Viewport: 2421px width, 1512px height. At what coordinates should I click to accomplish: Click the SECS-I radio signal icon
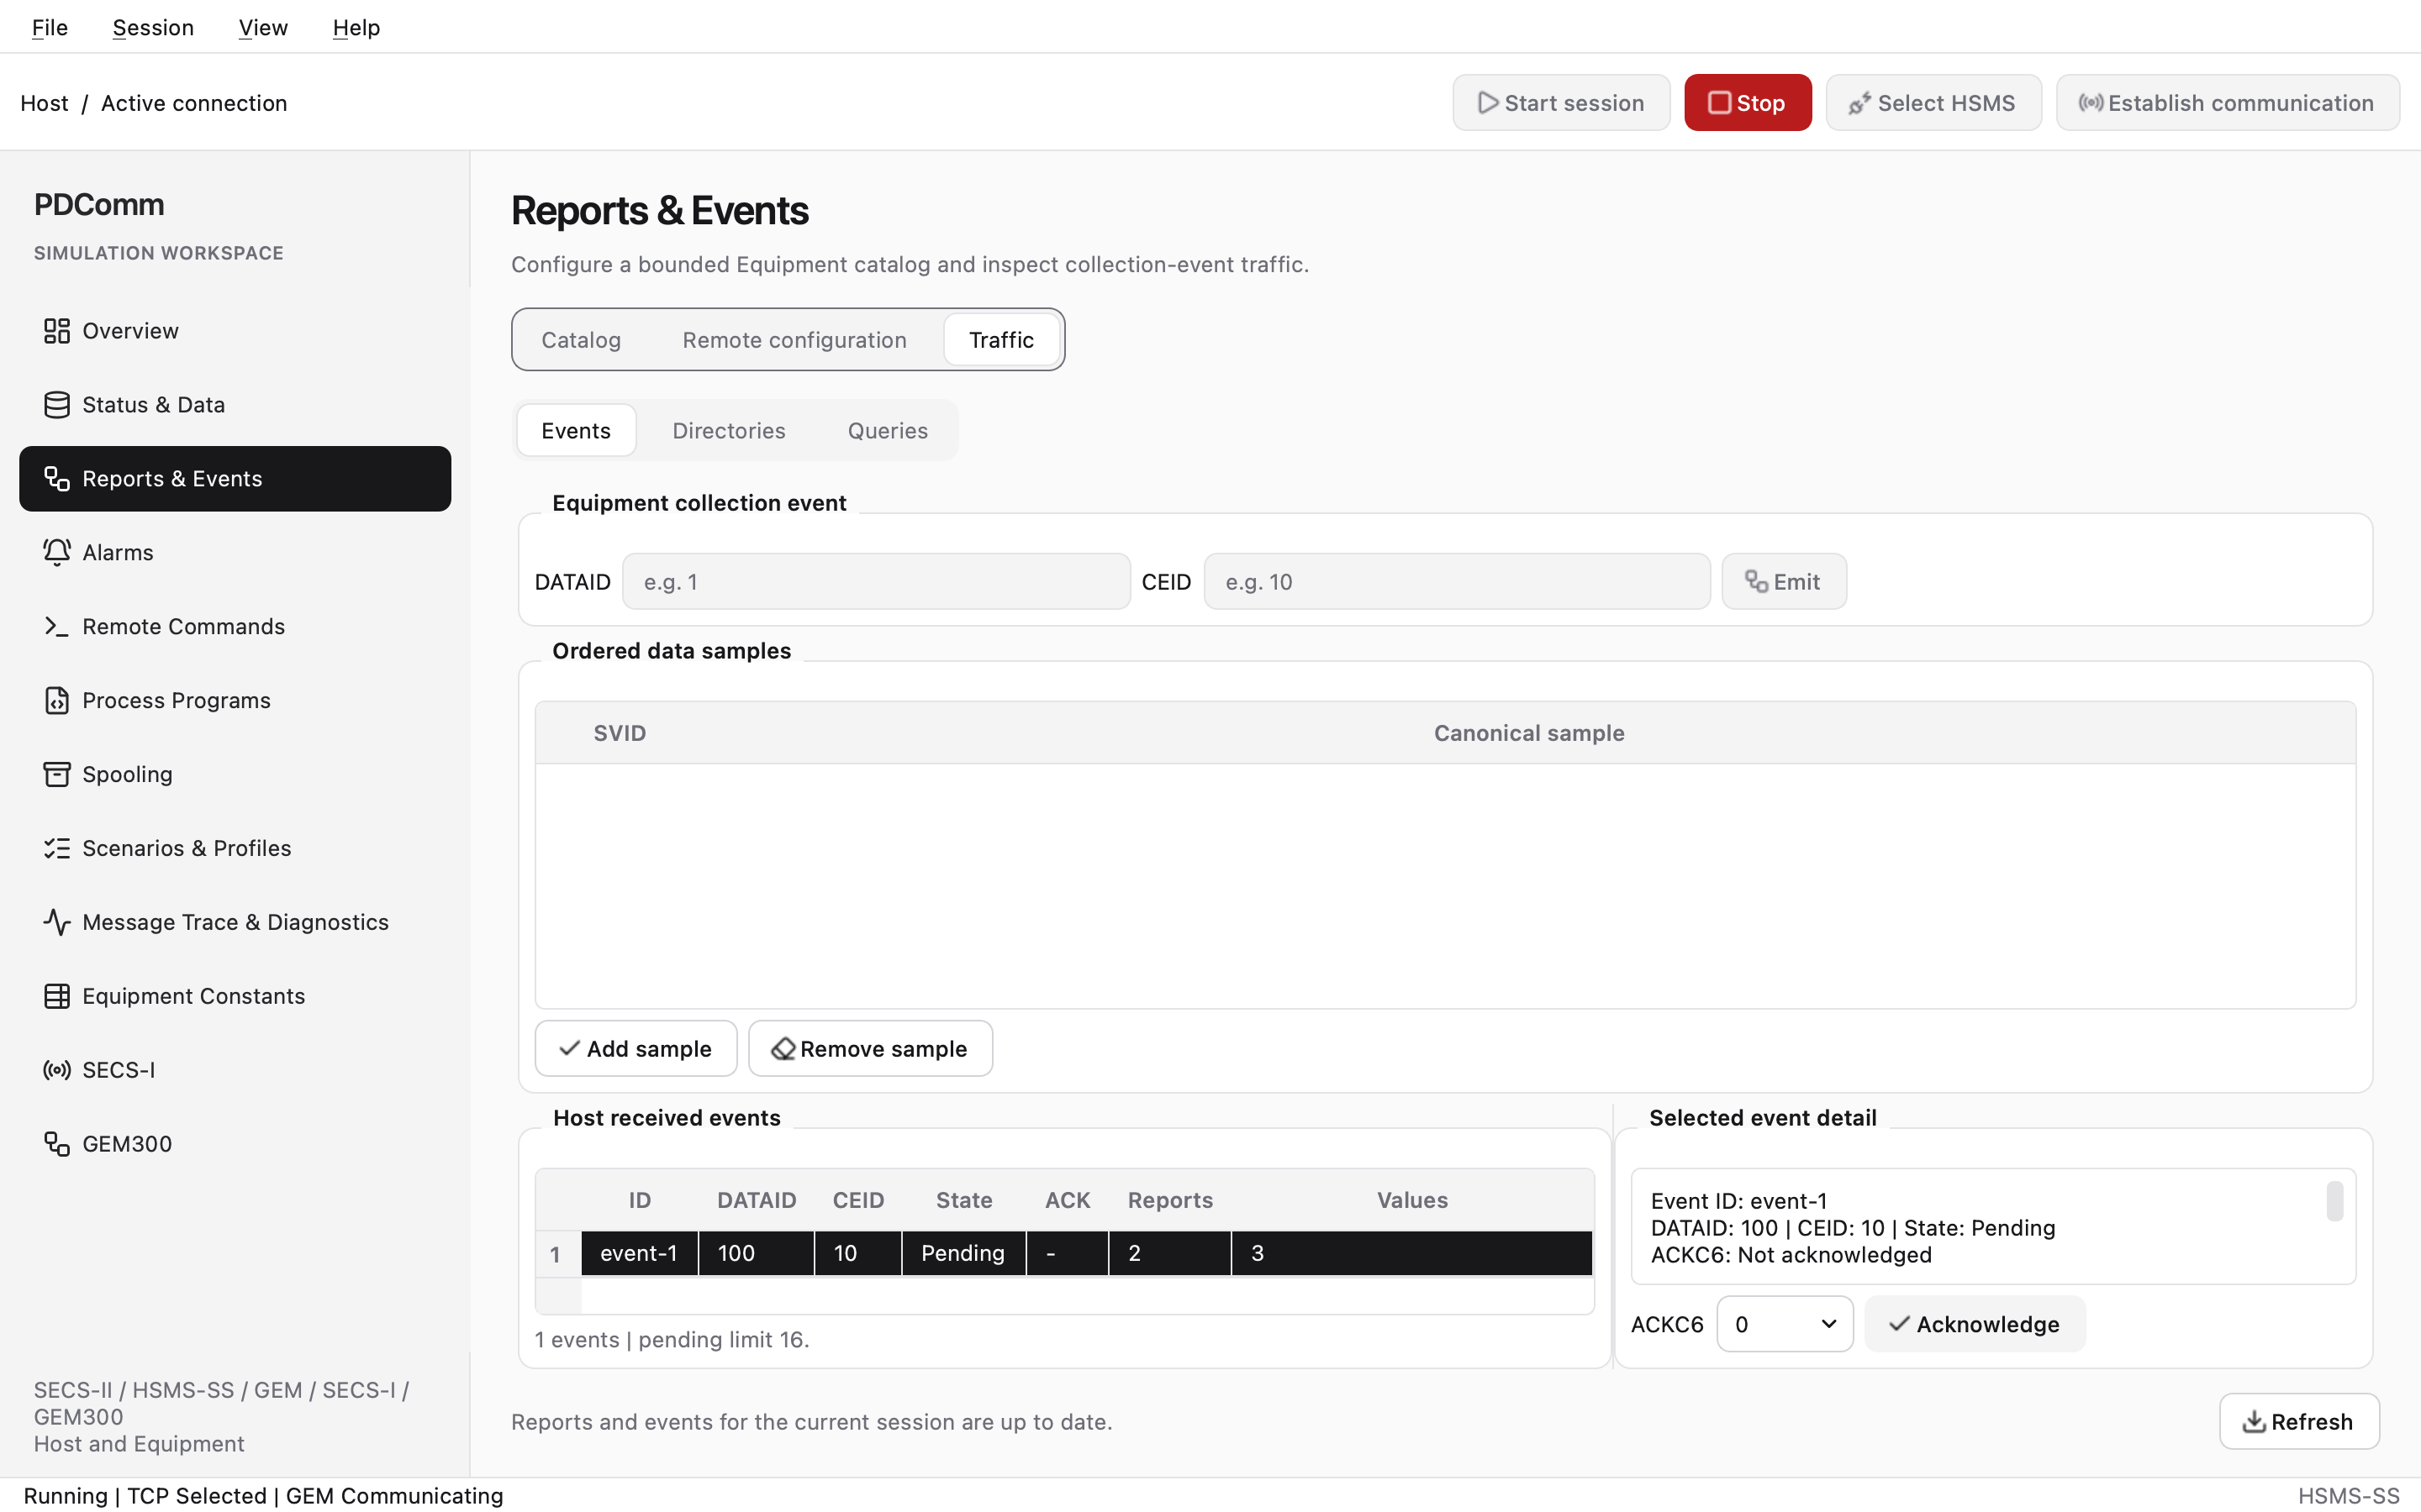(x=57, y=1071)
